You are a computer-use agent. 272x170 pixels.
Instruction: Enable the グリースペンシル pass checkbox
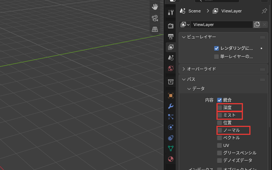point(219,153)
